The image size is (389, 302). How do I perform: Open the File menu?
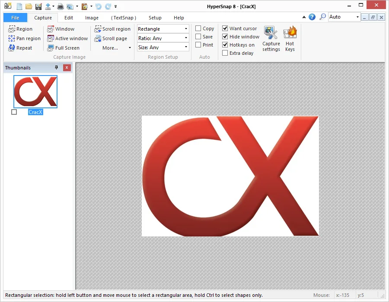(x=15, y=18)
